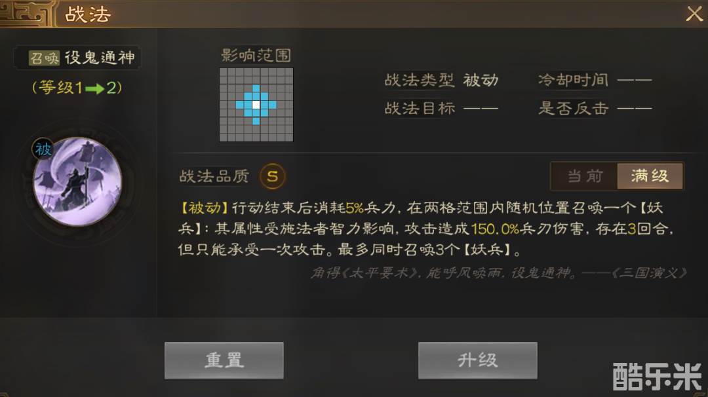Click the 冷却时间 cooldown field
708x397 pixels.
coord(595,81)
